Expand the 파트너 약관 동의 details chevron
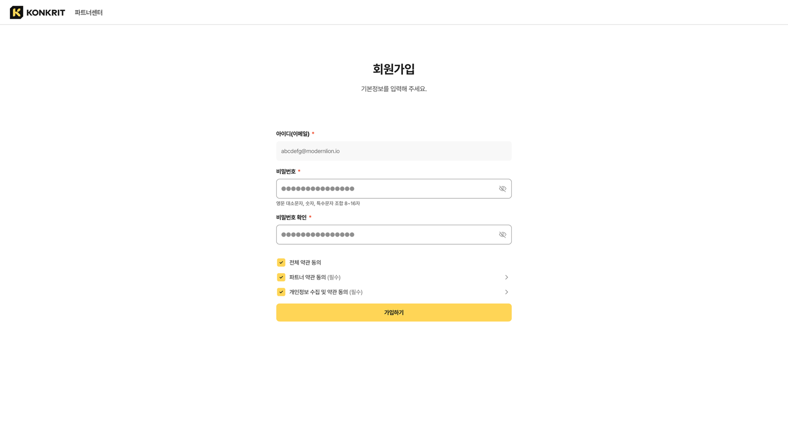This screenshot has height=443, width=788. 506,277
